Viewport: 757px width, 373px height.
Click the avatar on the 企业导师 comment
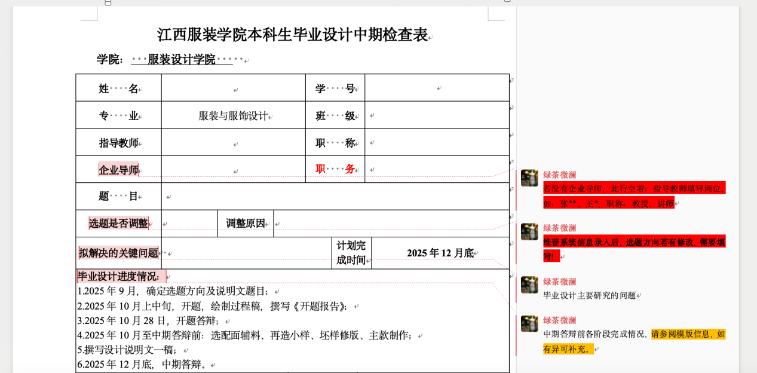[529, 178]
